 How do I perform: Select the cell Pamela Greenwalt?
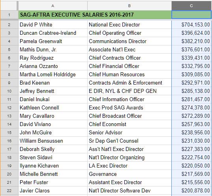pos(53,41)
